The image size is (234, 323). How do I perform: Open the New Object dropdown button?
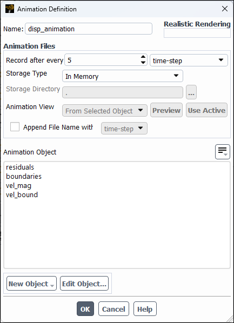[x=31, y=284]
